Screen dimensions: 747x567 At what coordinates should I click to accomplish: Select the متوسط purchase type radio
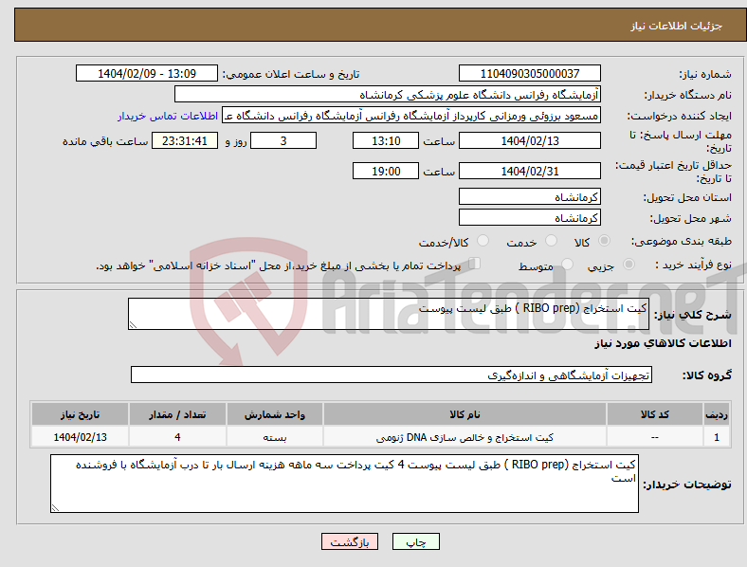(568, 264)
